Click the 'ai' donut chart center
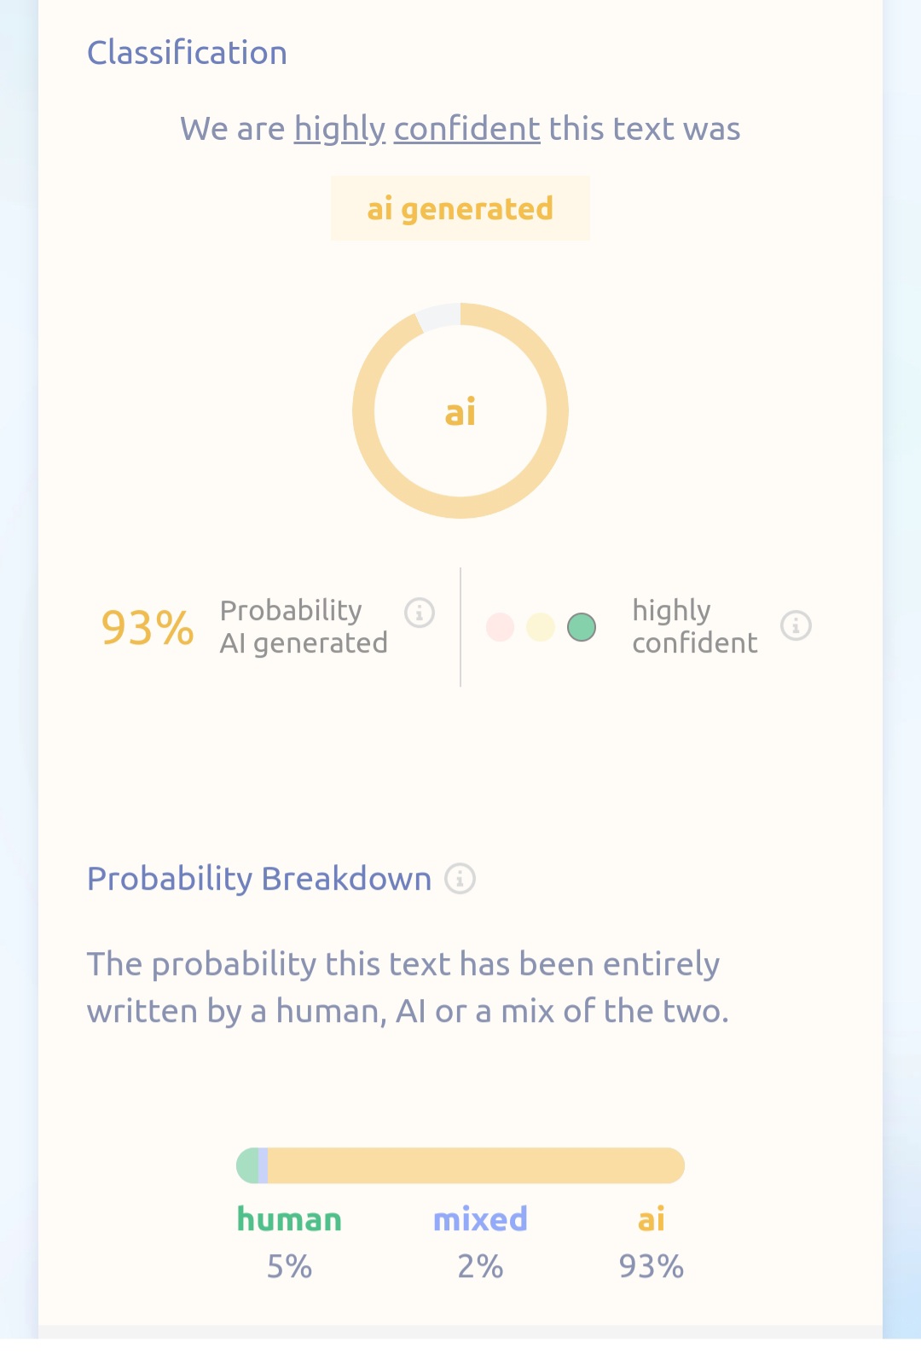 [x=460, y=412]
